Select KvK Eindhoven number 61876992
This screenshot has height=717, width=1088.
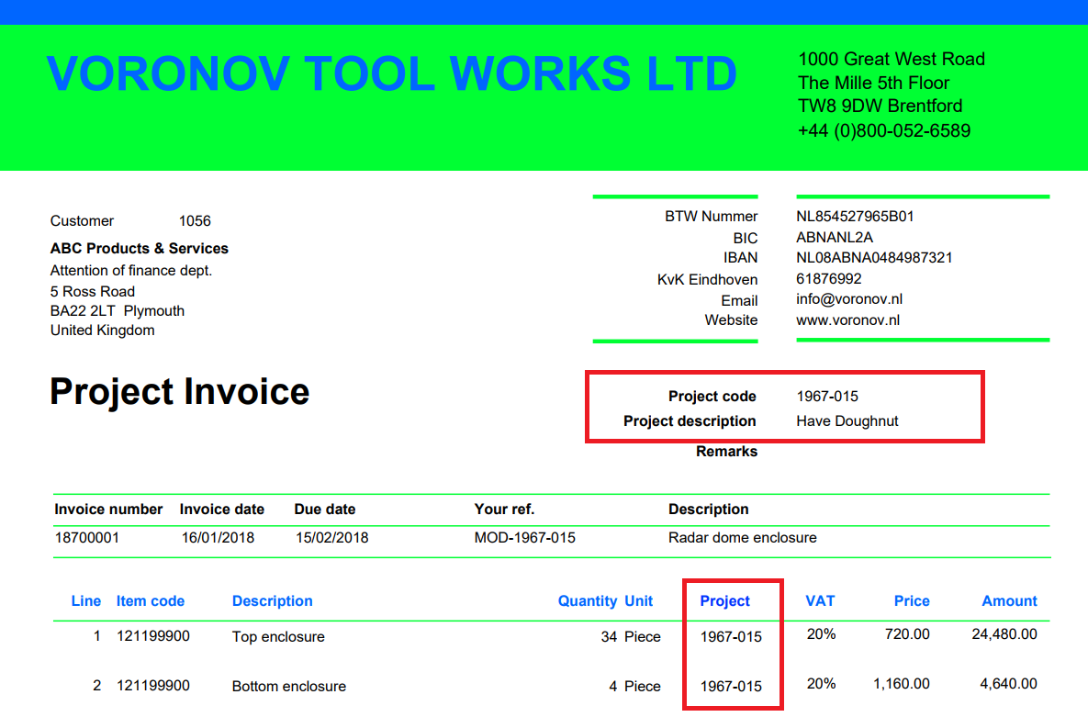click(828, 278)
